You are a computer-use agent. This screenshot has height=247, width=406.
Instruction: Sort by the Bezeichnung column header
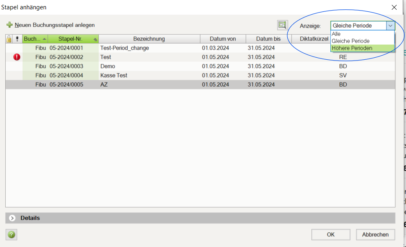tap(149, 39)
